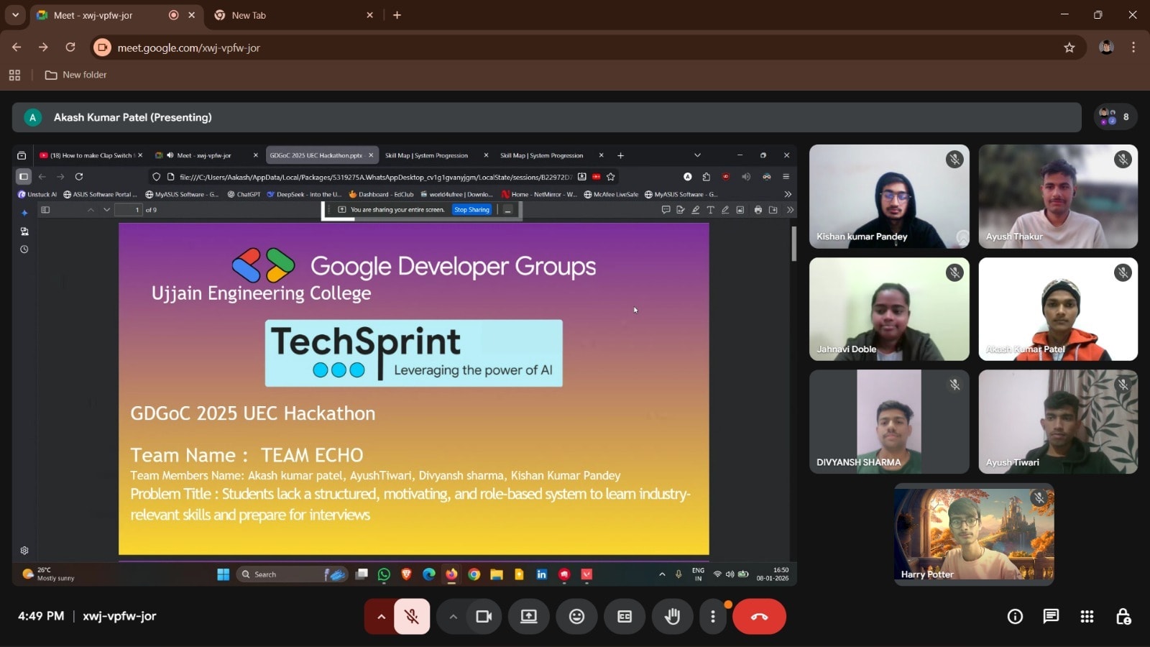Select the pencil Draw annotation tool
1150x647 pixels.
coord(726,210)
